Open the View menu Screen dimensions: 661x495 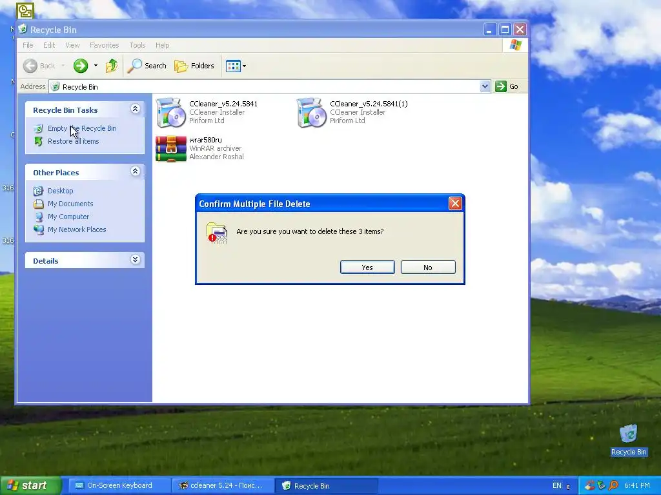pos(72,45)
